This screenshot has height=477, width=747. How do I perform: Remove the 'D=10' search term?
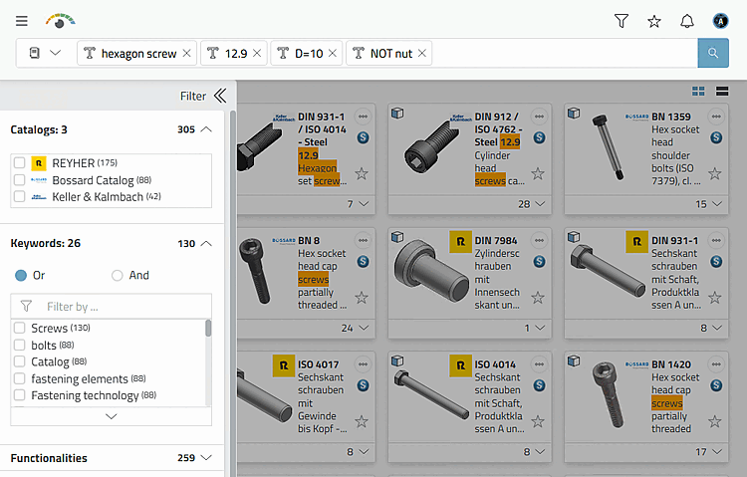[333, 53]
